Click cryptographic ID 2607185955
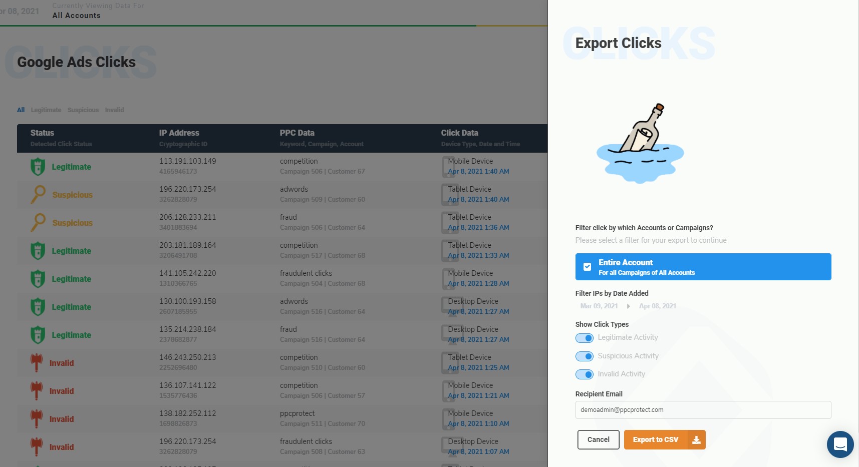859x467 pixels. tap(178, 312)
